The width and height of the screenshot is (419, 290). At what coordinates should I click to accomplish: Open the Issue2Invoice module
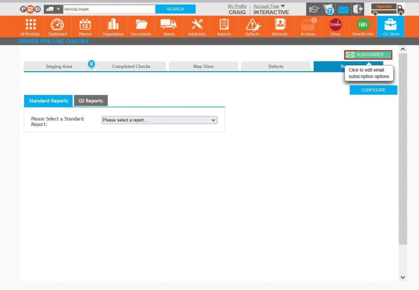click(x=363, y=26)
